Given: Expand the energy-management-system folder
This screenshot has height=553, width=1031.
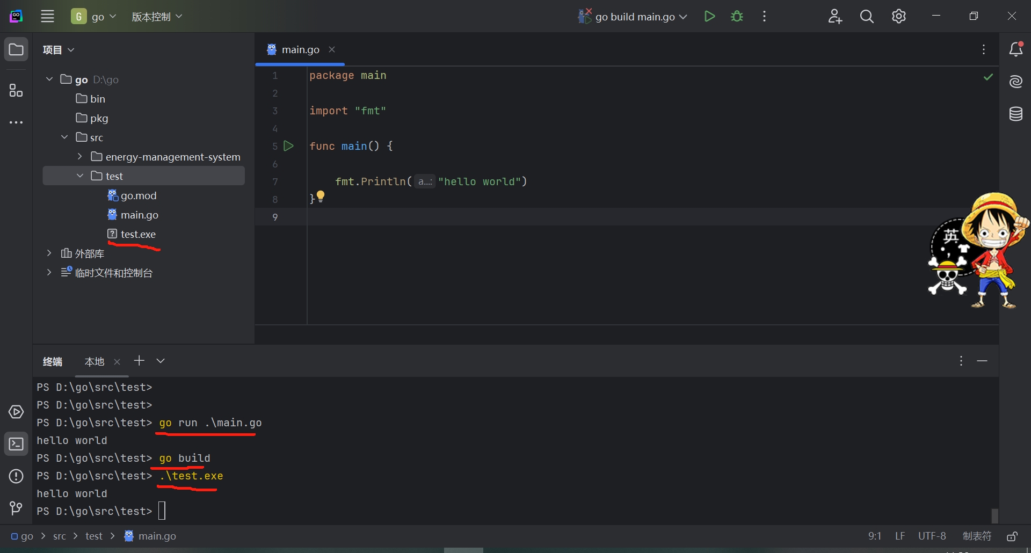Looking at the screenshot, I should 80,157.
